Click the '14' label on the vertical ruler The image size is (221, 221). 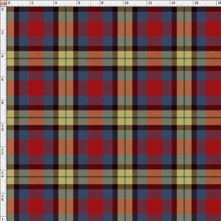tap(3, 174)
